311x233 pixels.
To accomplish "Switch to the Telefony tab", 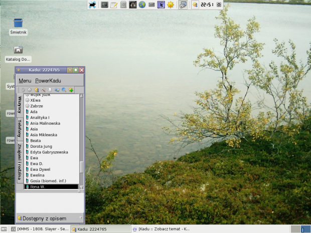I will click(x=20, y=128).
